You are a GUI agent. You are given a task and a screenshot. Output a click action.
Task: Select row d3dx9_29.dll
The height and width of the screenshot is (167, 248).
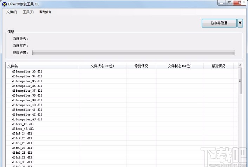click(x=122, y=158)
